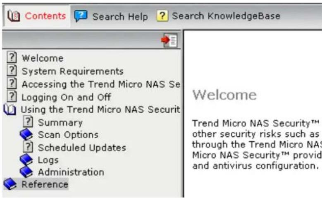The height and width of the screenshot is (198, 322).
Task: Select Using the Trend Micro NAS Security entry
Action: click(x=100, y=110)
